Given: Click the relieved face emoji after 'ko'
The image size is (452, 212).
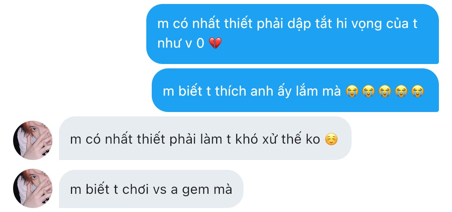Looking at the screenshot, I should (331, 139).
